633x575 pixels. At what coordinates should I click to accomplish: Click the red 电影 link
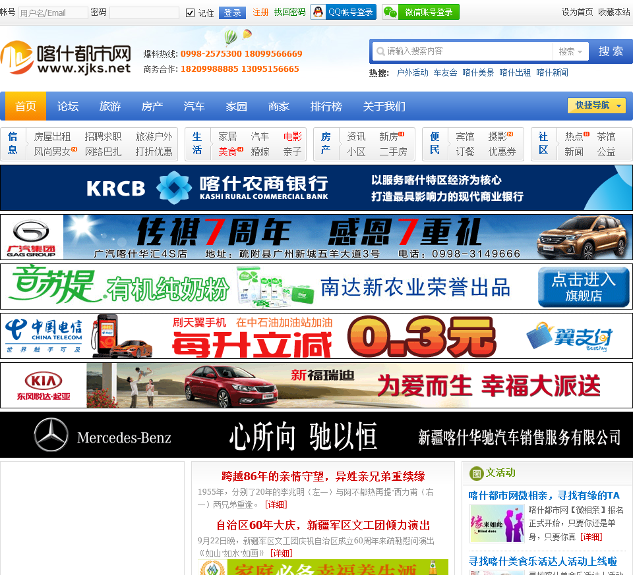pyautogui.click(x=292, y=137)
